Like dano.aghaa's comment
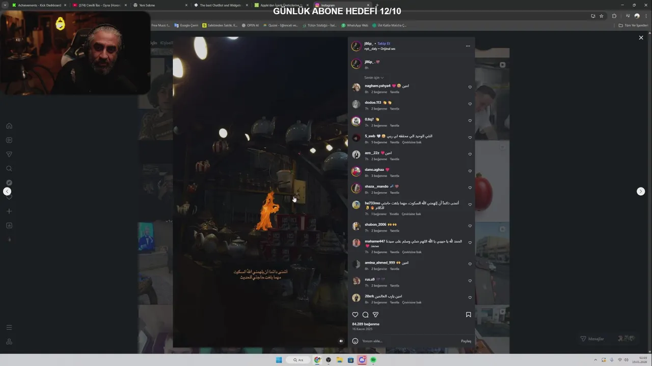652x366 pixels. 470,171
